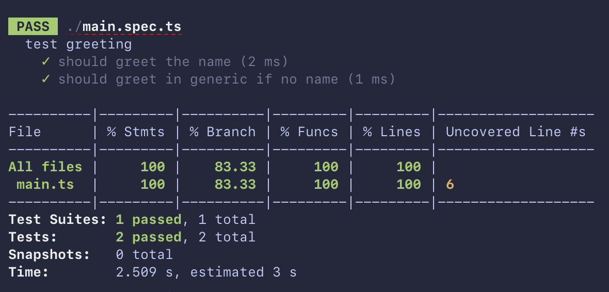Screen dimensions: 609x292
Task: Click the green PASS badge
Action: pos(33,26)
